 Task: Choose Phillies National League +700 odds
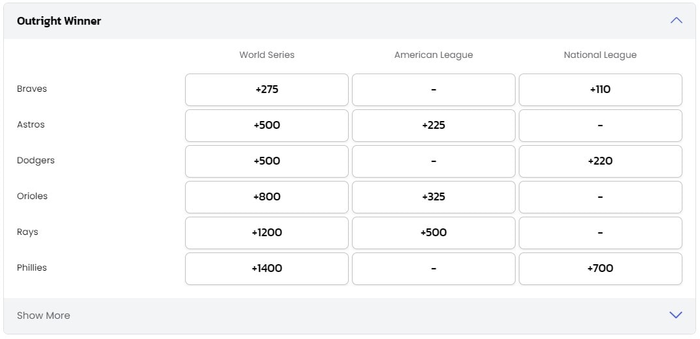coord(600,268)
